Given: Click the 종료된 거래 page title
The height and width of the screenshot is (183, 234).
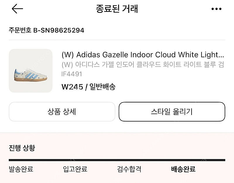Looking at the screenshot, I should 117,9.
